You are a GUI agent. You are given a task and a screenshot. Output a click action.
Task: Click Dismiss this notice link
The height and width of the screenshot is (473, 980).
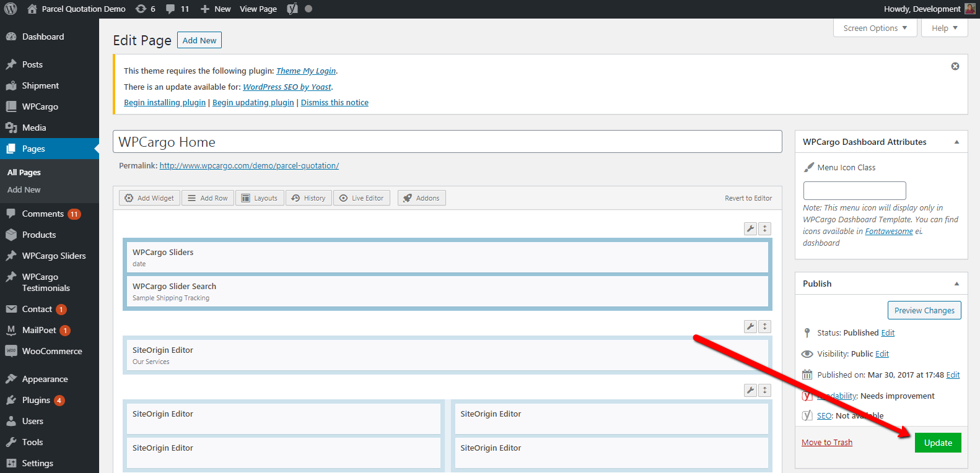coord(335,103)
